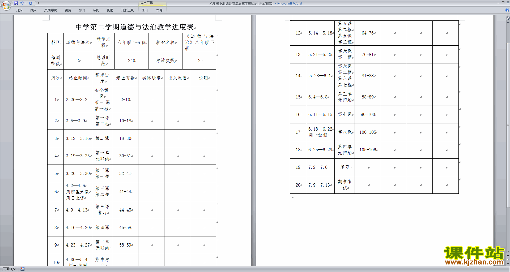This screenshot has height=272, width=510.
Task: Open the 审阅 ribbon tab
Action: 96,10
